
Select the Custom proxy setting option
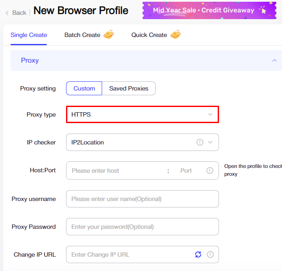[x=84, y=88]
